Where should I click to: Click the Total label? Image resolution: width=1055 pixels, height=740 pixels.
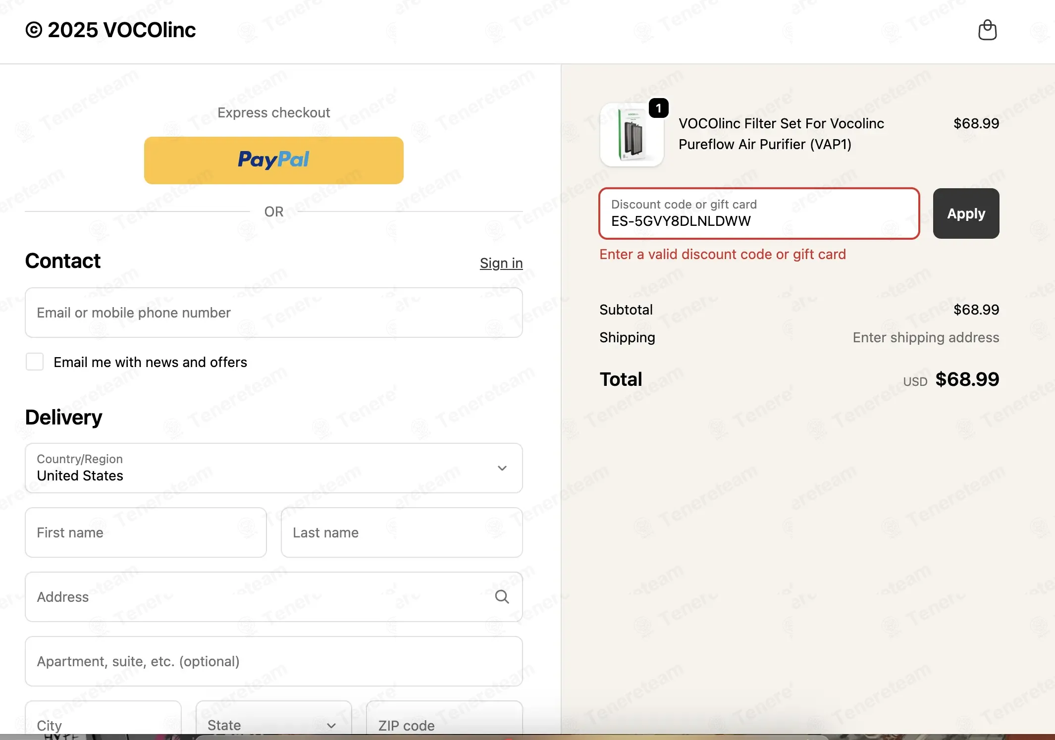[621, 379]
